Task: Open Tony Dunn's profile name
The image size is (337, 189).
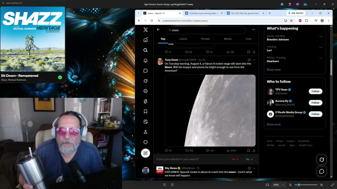Action: pos(171,60)
